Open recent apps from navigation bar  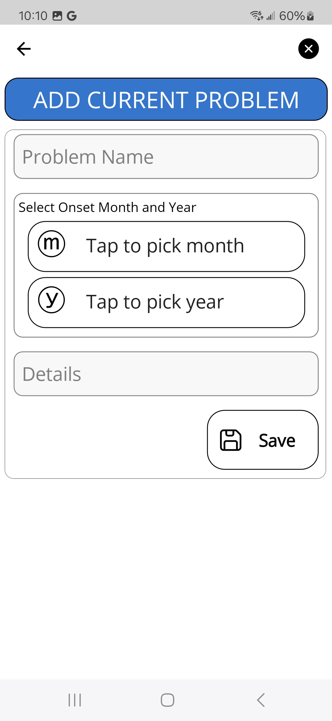[75, 700]
